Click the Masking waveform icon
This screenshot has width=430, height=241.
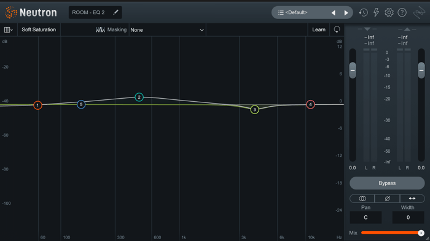(100, 29)
